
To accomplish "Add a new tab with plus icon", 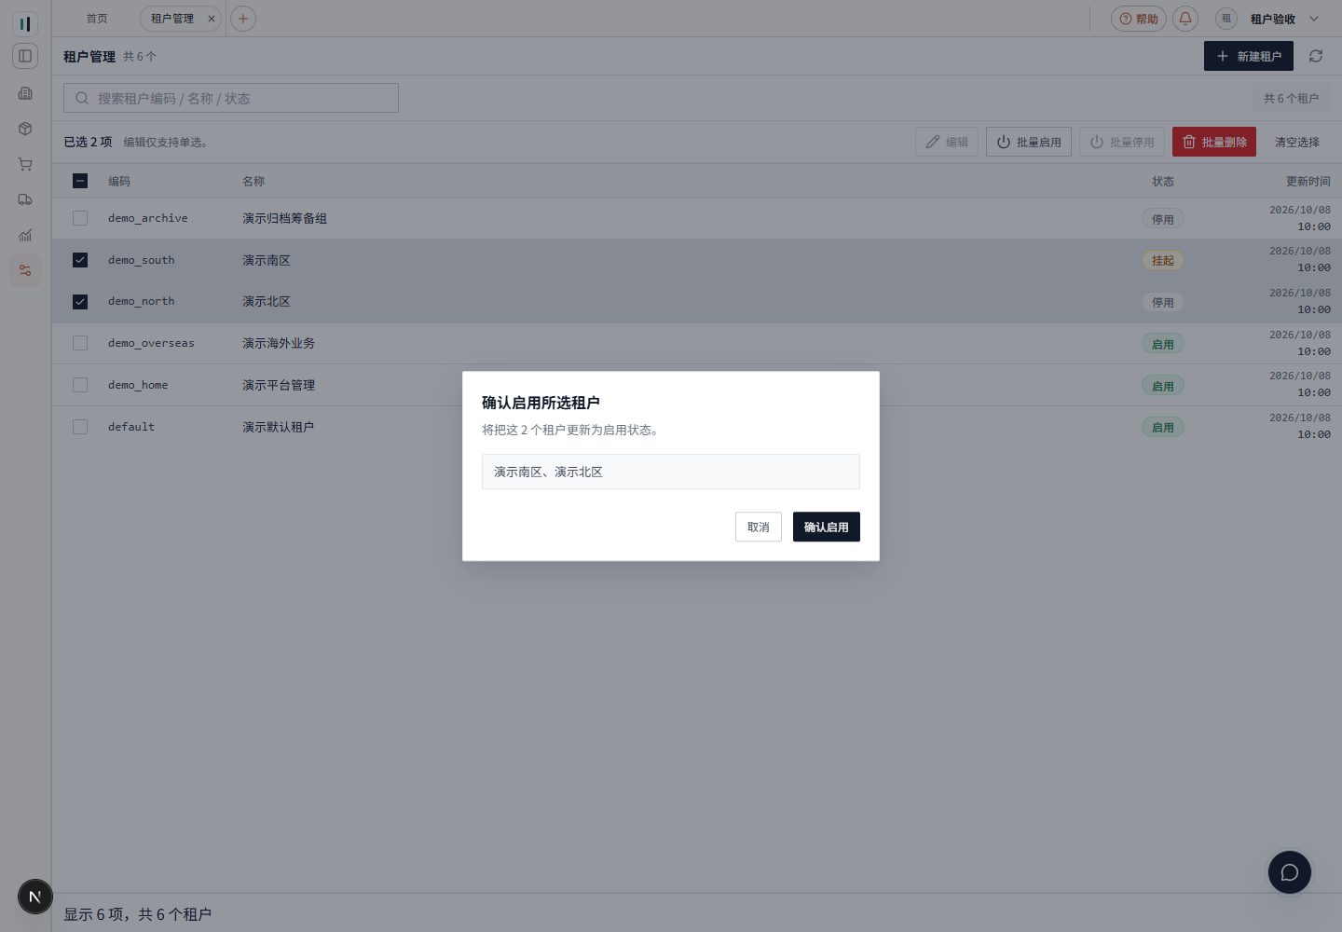I will click(243, 19).
